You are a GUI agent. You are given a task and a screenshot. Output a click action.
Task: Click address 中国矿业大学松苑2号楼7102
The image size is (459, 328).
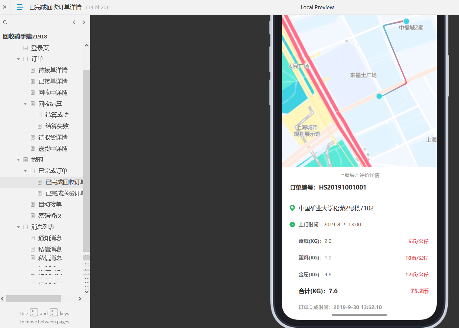coord(336,208)
